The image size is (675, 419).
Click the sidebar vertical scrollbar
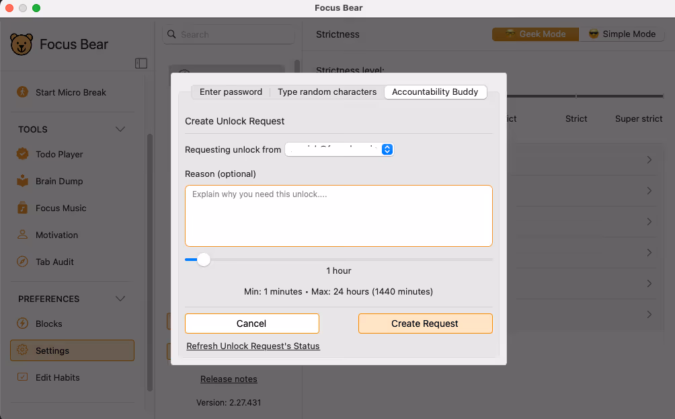(x=150, y=262)
